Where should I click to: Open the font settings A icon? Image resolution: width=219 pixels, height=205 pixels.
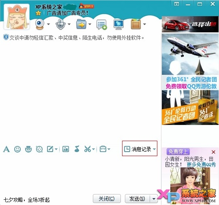pos(6,149)
